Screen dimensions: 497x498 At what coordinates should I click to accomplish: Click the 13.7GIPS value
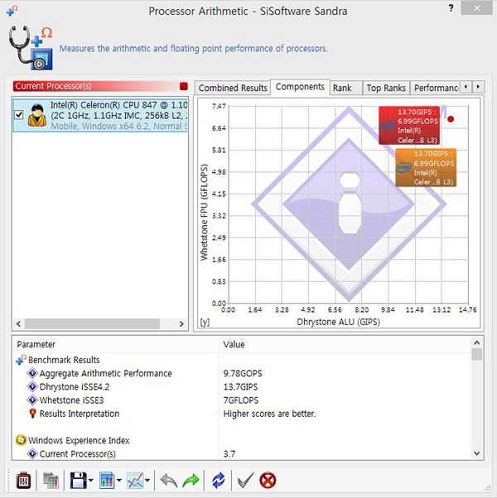pos(240,387)
